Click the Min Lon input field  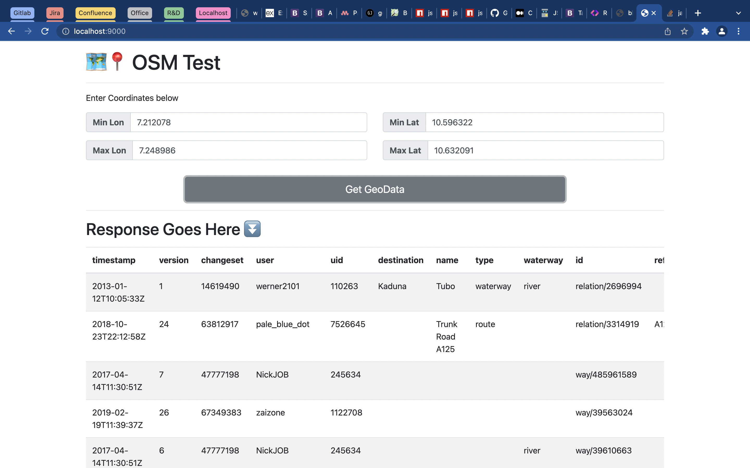[x=248, y=122]
